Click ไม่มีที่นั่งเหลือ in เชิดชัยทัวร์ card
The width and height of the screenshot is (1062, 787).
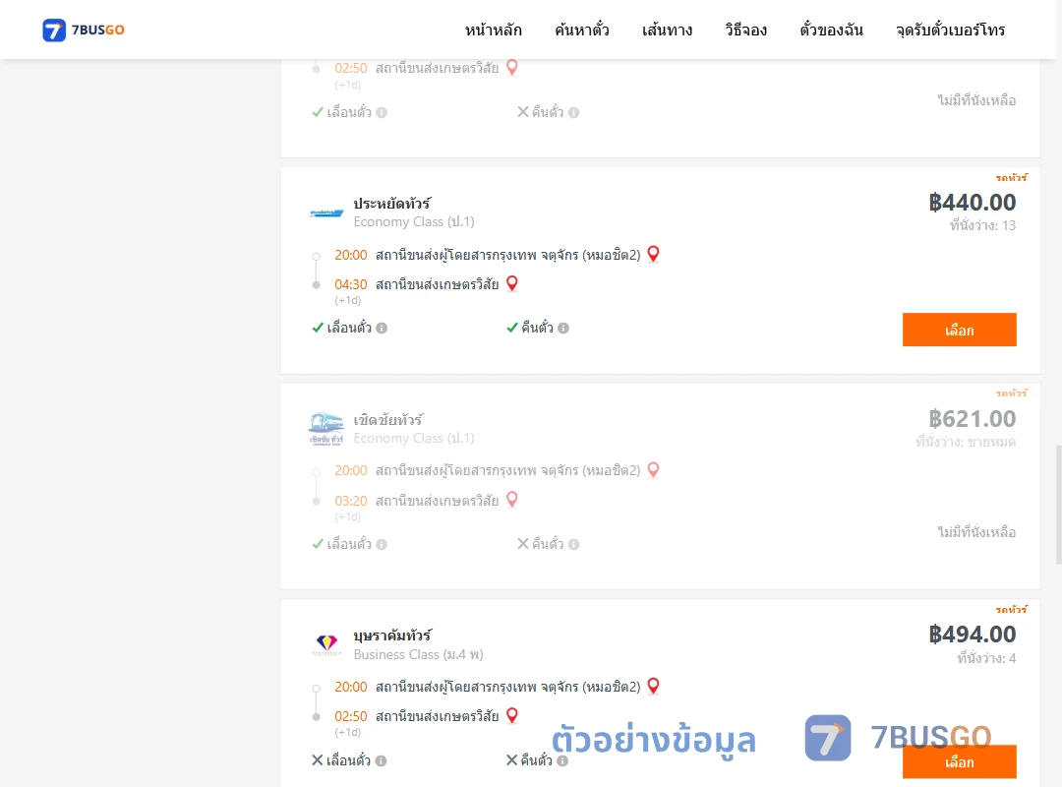point(976,532)
